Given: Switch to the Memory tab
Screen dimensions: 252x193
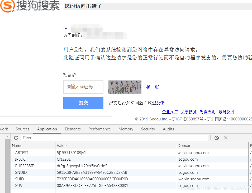Looking at the screenshot, I should (x=126, y=129).
